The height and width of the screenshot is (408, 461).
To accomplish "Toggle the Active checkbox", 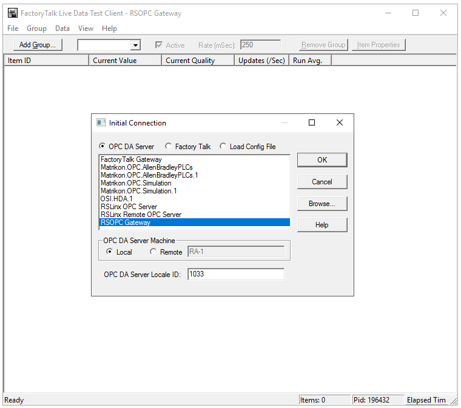I will (159, 45).
